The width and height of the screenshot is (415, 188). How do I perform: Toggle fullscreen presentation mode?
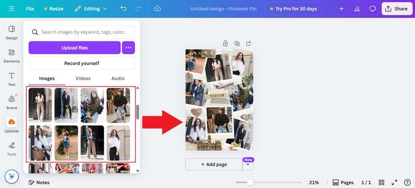[x=394, y=182]
